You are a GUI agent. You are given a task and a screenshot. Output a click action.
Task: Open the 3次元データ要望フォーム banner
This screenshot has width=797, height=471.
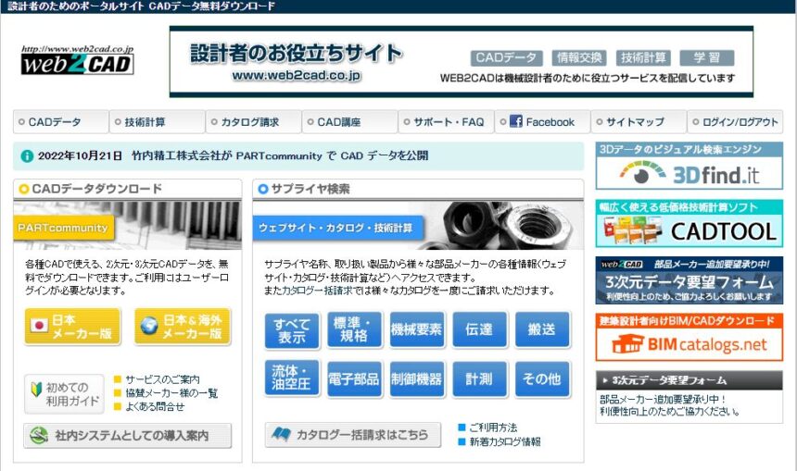click(689, 280)
